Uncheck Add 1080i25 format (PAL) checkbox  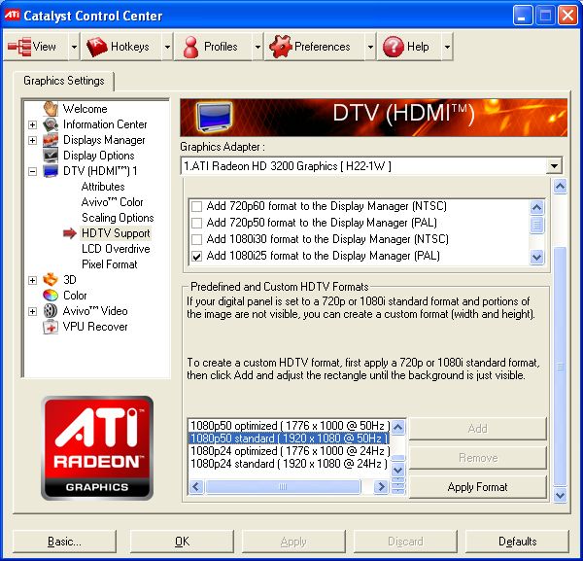coord(197,257)
